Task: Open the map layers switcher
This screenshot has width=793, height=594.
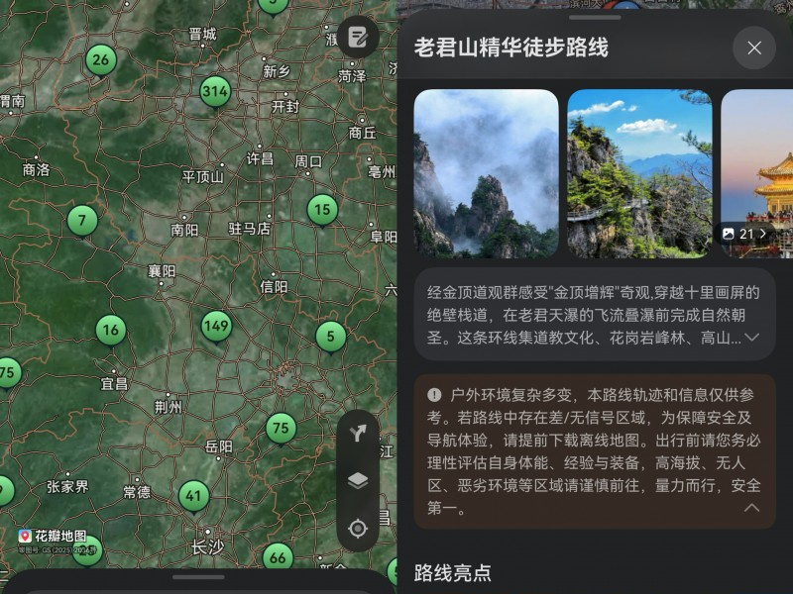Action: click(x=358, y=481)
